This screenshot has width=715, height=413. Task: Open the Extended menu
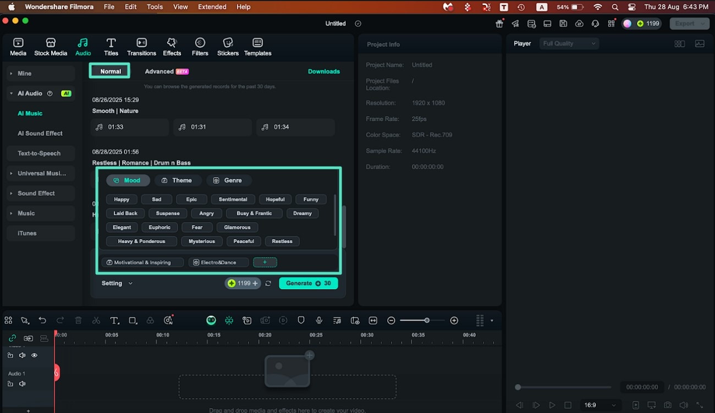pyautogui.click(x=212, y=7)
